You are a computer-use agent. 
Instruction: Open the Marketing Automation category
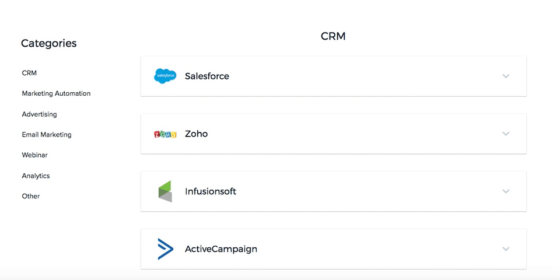[x=56, y=93]
